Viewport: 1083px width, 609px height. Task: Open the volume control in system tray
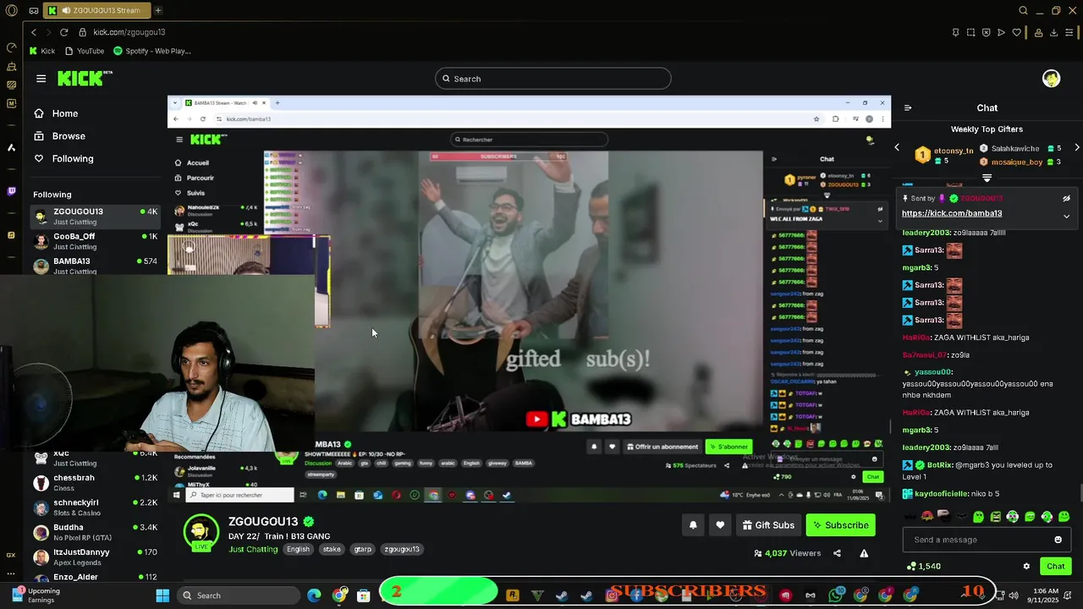pyautogui.click(x=1014, y=595)
